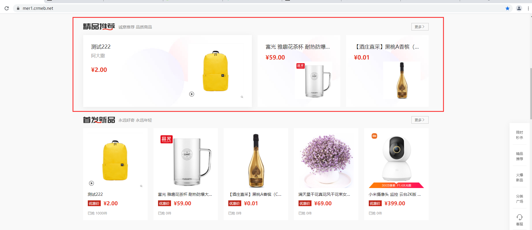This screenshot has width=532, height=230.
Task: Jump to 限时秒杀 in side navigation
Action: (x=520, y=135)
